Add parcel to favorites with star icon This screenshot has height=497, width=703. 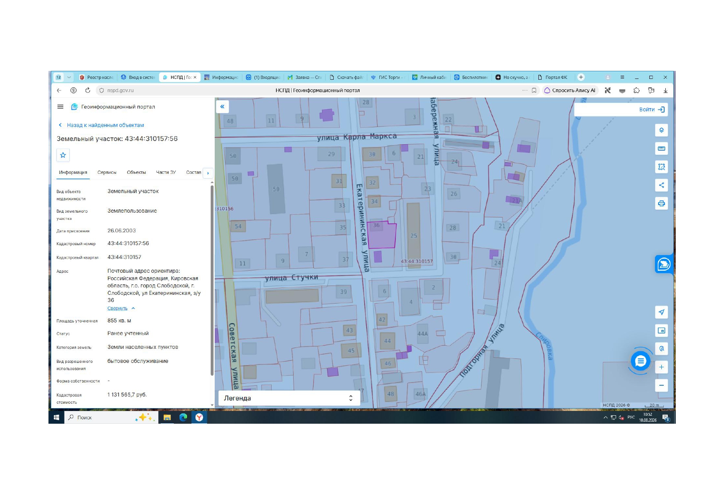tap(63, 155)
